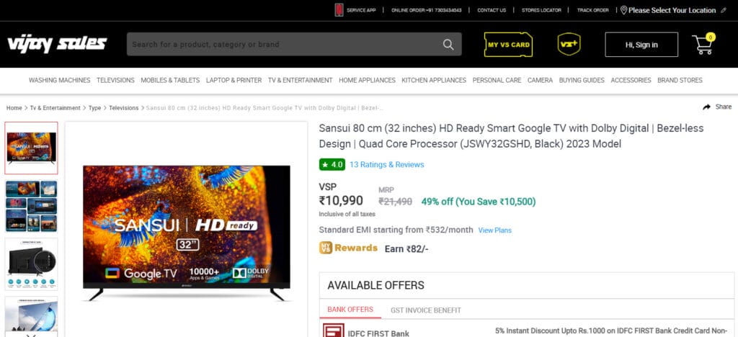738x337 pixels.
Task: Open the VS+ membership badge
Action: click(x=569, y=44)
